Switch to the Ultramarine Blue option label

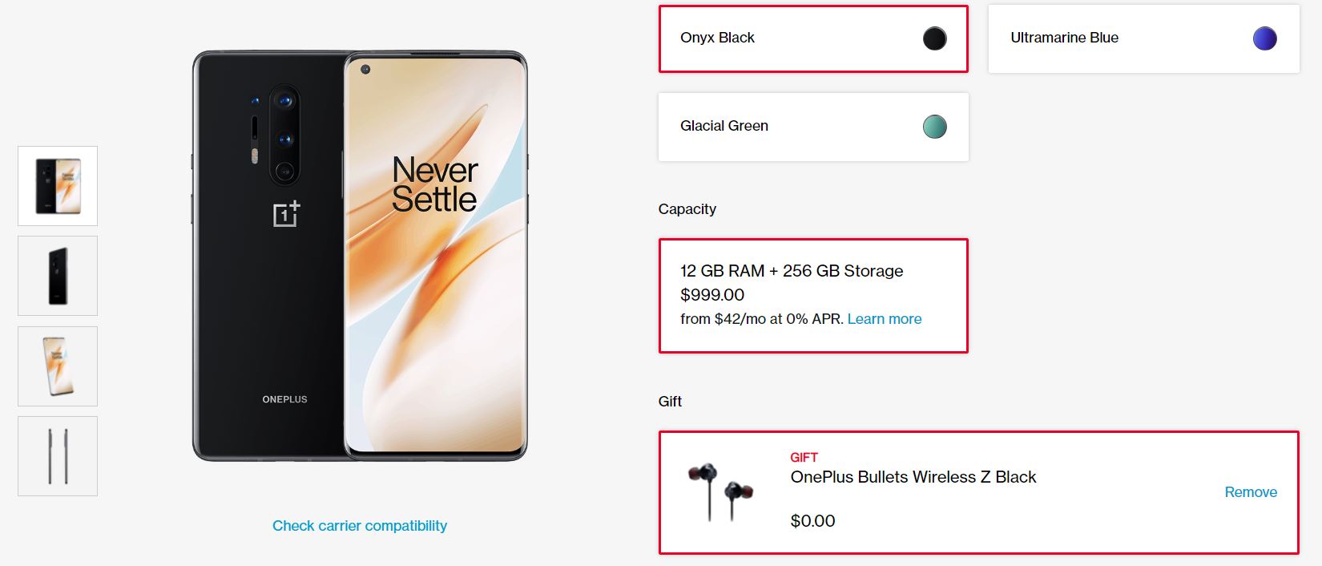[1064, 38]
